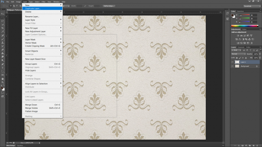Select the Rectangle shape tool
262x147 pixels.
point(2,75)
